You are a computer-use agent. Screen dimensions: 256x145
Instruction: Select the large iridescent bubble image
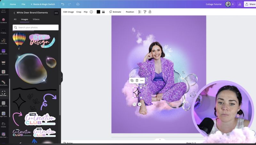pos(31,68)
